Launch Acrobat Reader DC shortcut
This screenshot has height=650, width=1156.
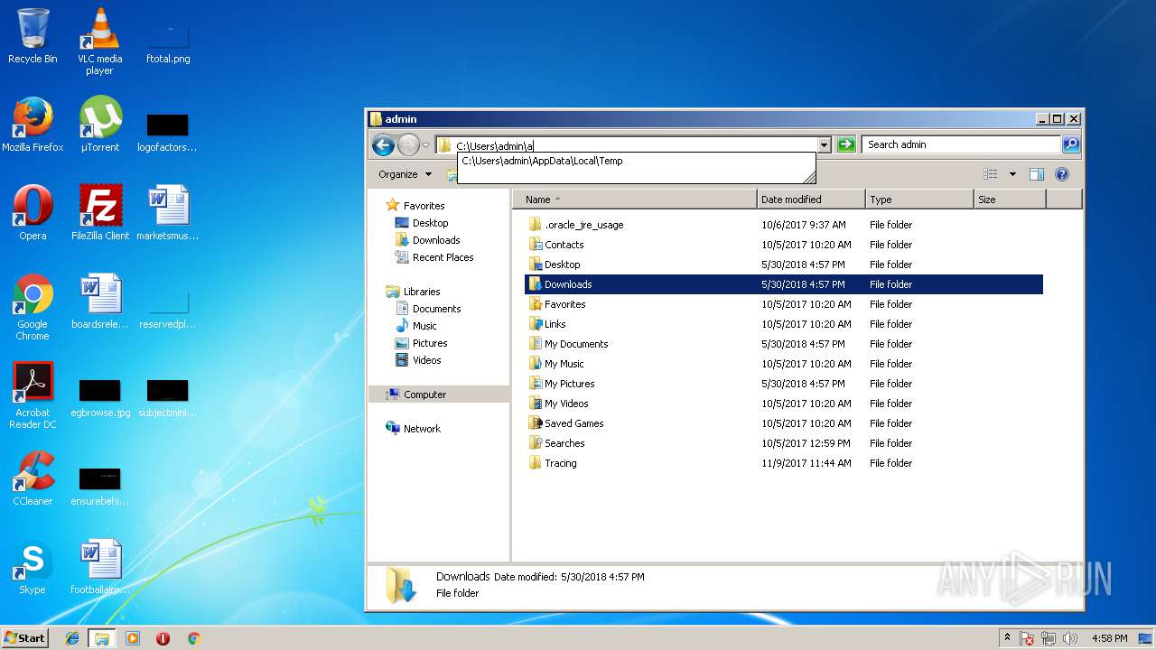[33, 395]
